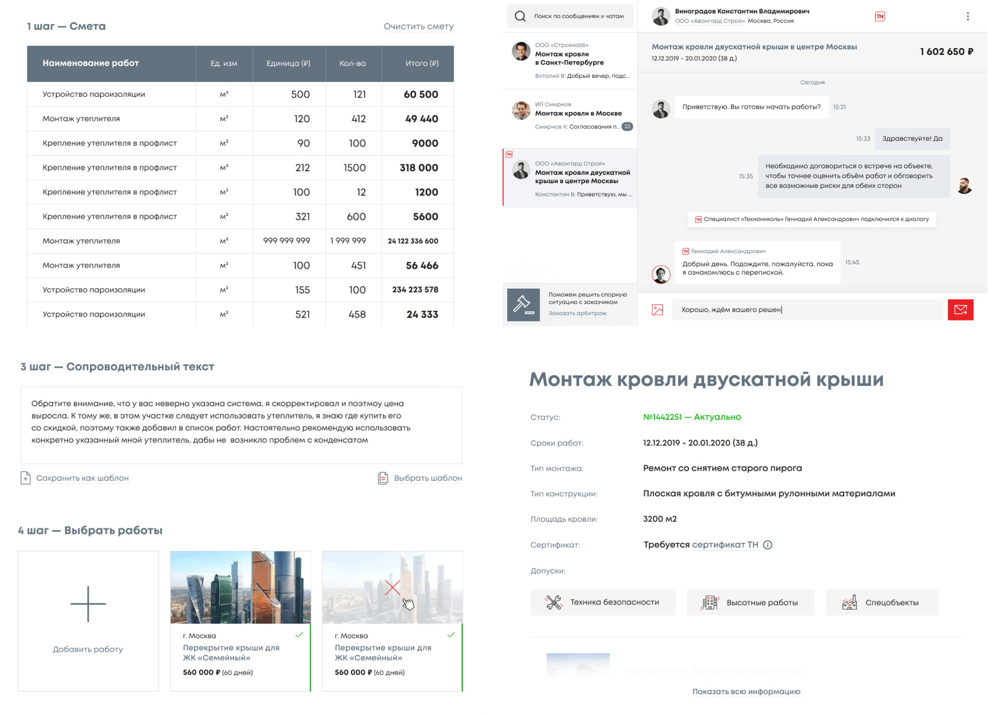Click the plus icon to add work
This screenshot has height=714, width=988.
click(88, 604)
